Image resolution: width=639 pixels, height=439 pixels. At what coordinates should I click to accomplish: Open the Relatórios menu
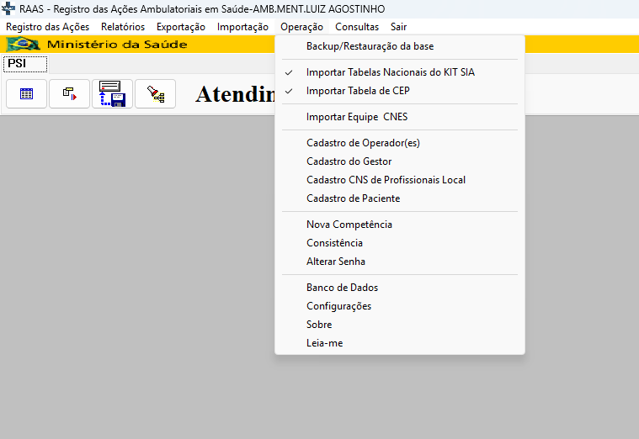pos(123,27)
